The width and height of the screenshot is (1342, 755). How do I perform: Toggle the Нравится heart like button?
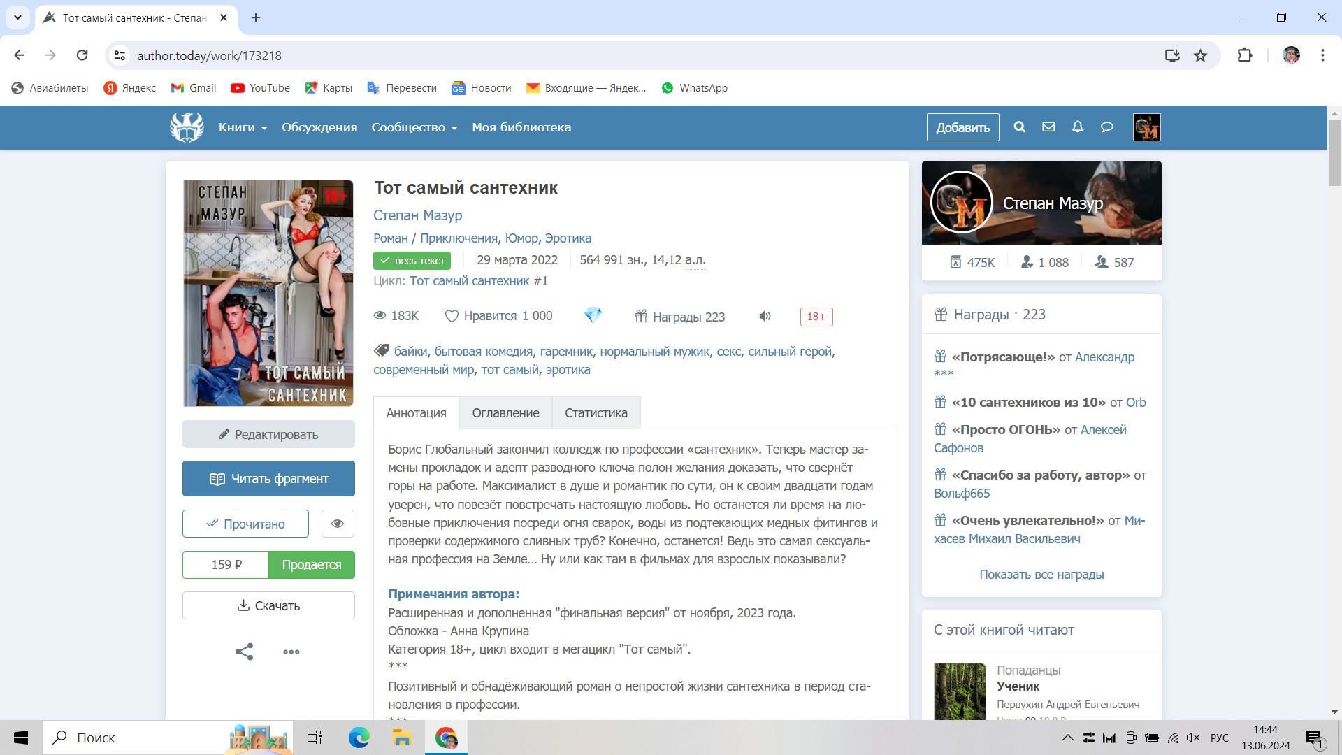498,317
